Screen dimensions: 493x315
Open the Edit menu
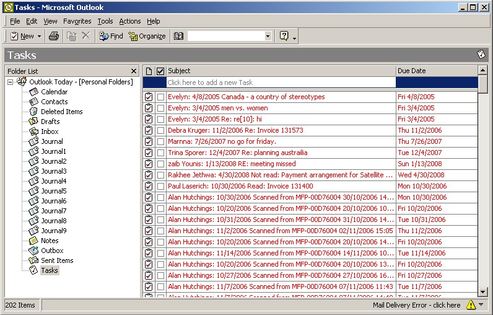[x=32, y=21]
